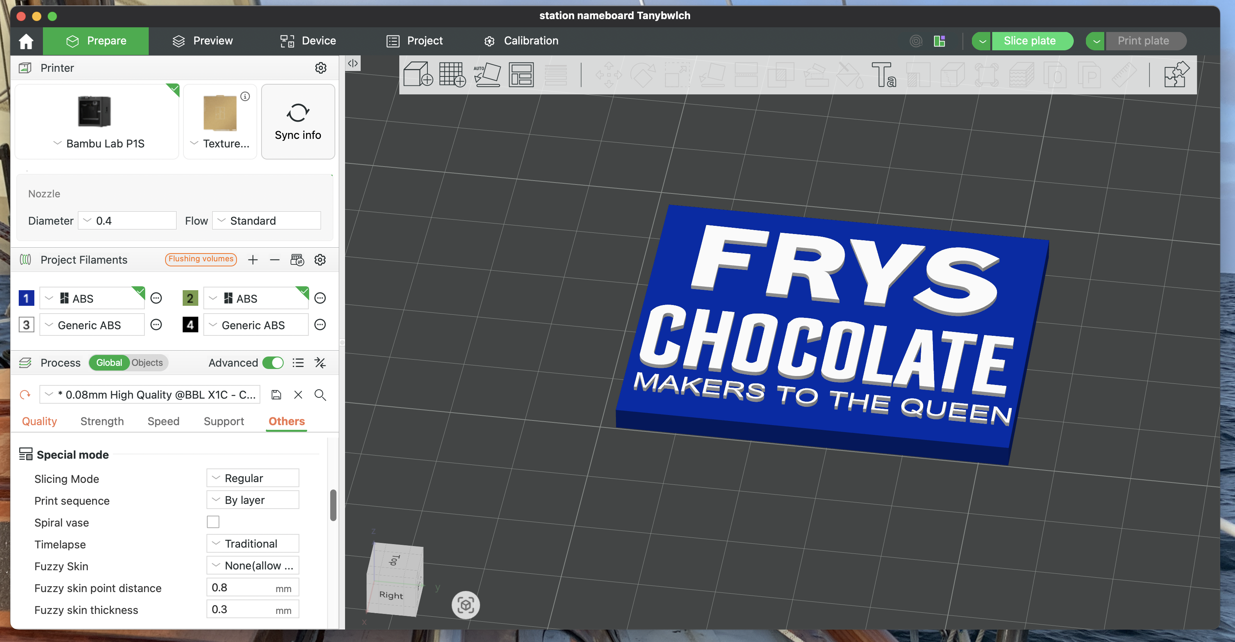The image size is (1235, 642).
Task: Switch to the Project tab
Action: tap(414, 41)
